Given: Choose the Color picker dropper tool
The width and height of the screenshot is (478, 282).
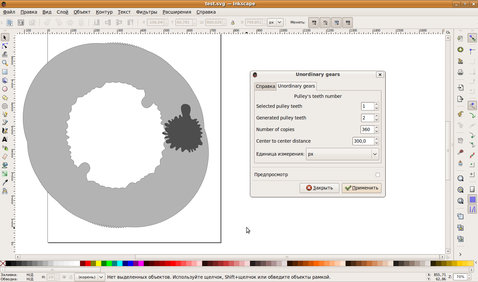Looking at the screenshot, I should click(5, 182).
